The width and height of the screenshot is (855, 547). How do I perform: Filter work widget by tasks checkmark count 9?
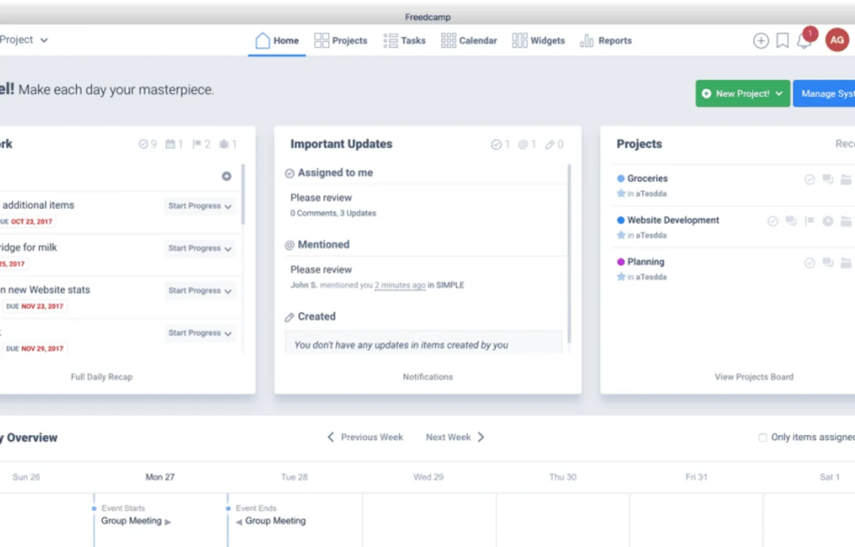(x=147, y=144)
